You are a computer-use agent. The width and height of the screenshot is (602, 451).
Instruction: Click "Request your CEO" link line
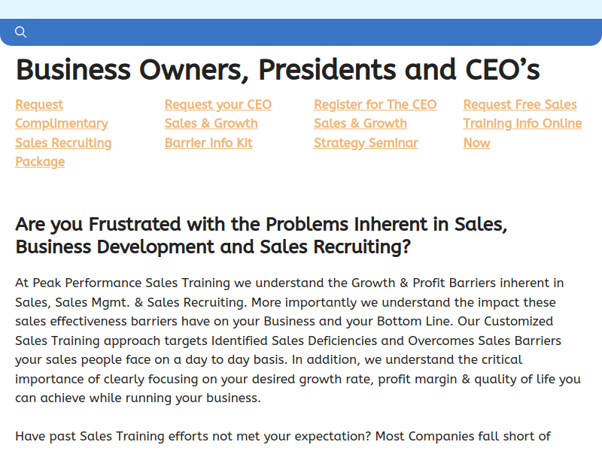click(218, 104)
